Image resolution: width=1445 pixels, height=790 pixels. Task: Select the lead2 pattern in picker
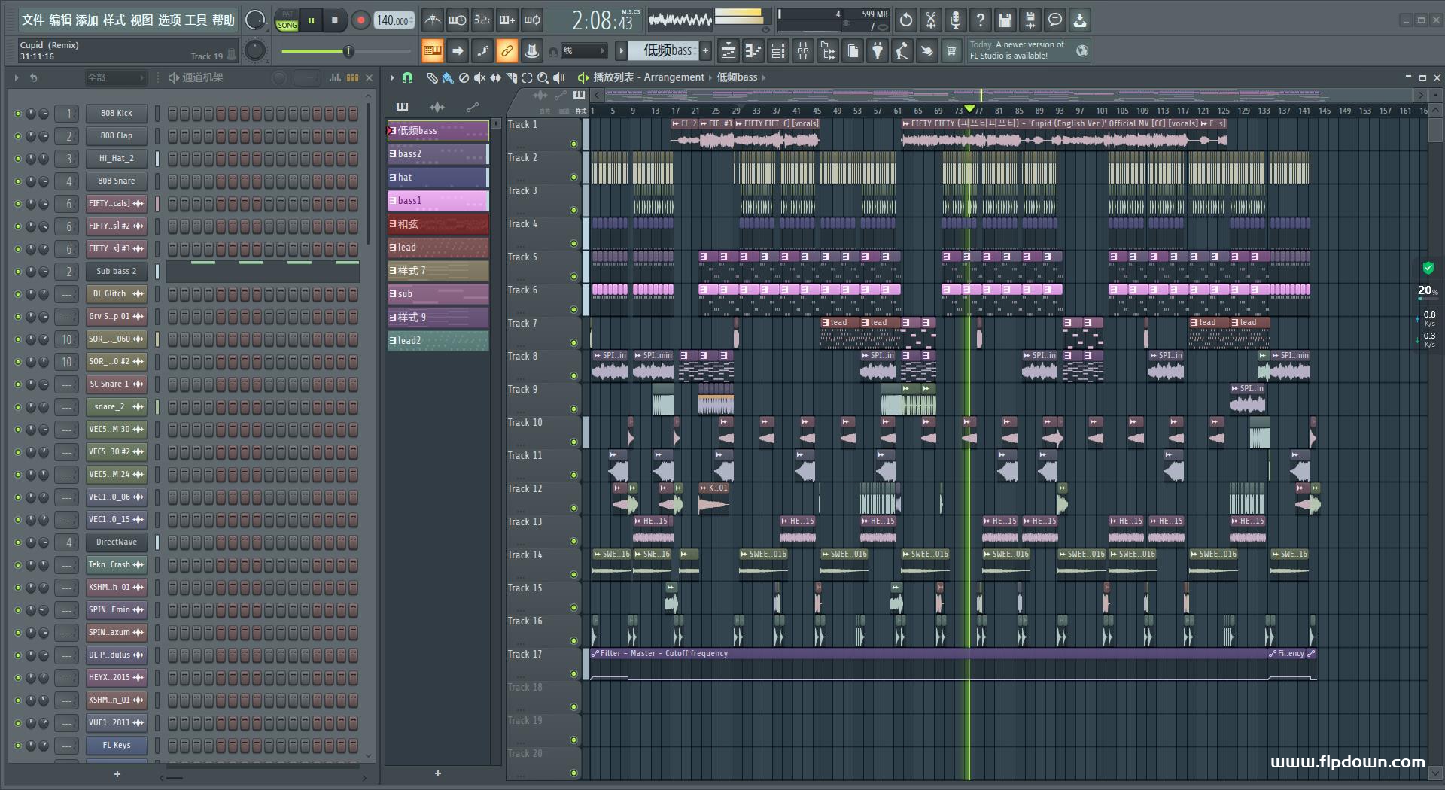[x=438, y=341]
